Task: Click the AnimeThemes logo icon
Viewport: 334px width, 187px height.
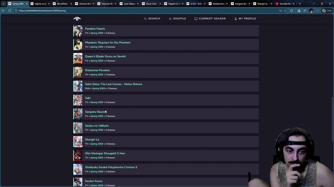Action: click(x=77, y=18)
